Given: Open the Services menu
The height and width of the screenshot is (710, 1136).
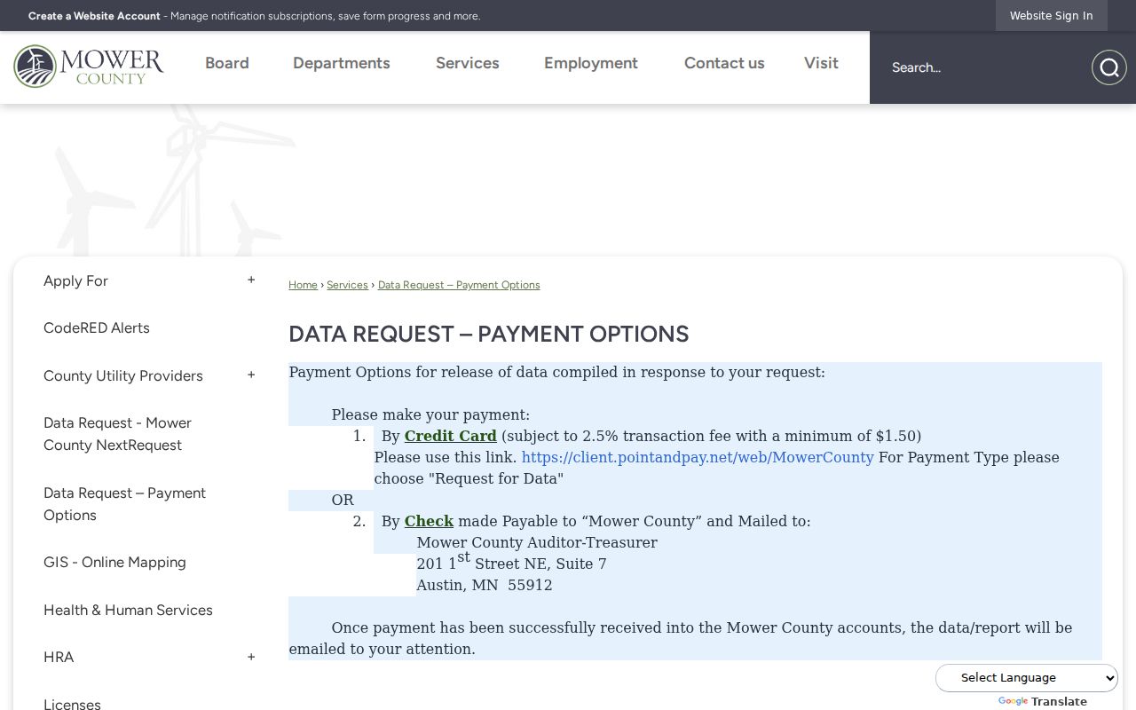Looking at the screenshot, I should pos(468,63).
